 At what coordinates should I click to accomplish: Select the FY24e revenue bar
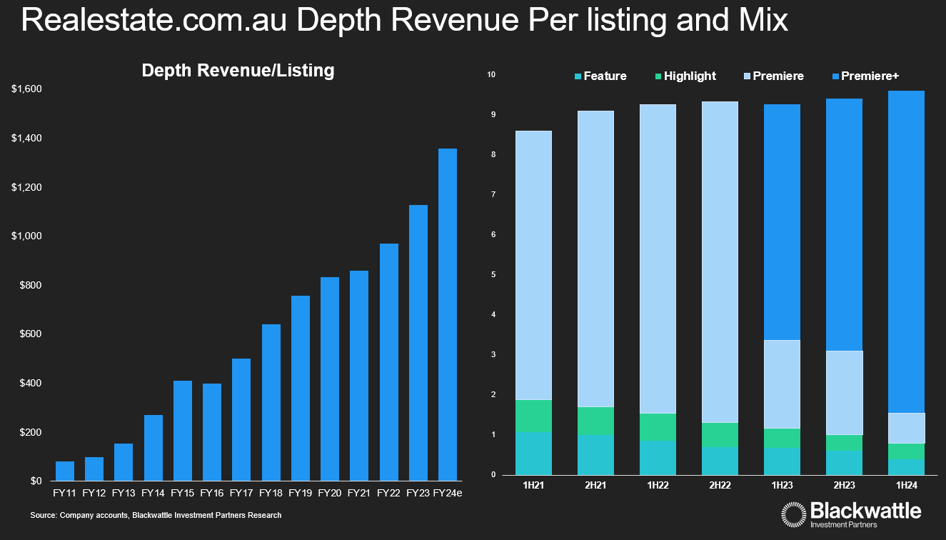coord(447,314)
